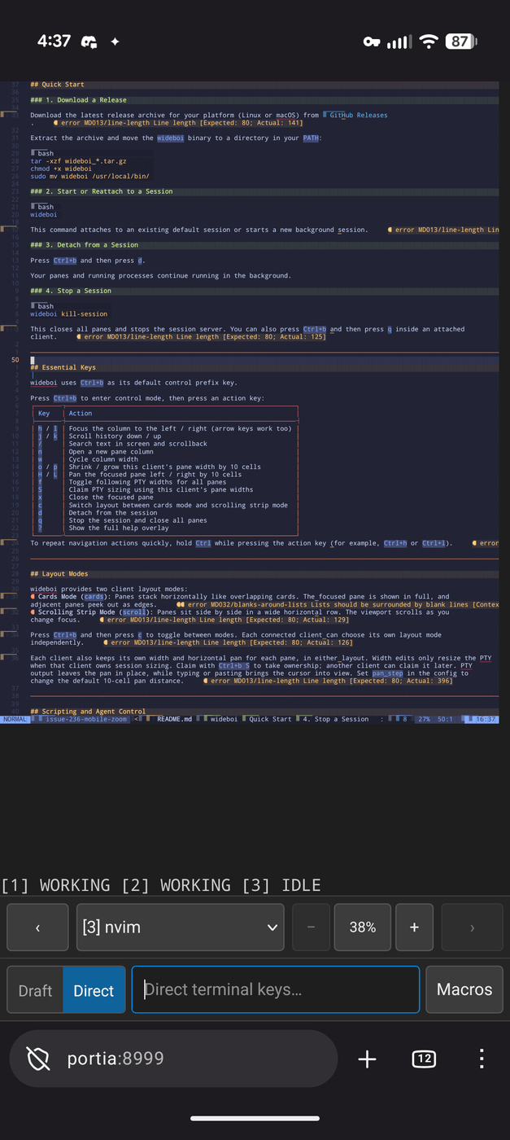Click the 27% scroll position in statusline
This screenshot has width=510, height=1140.
(424, 720)
